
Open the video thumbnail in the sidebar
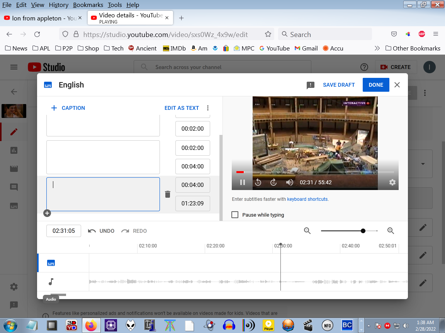tap(14, 111)
